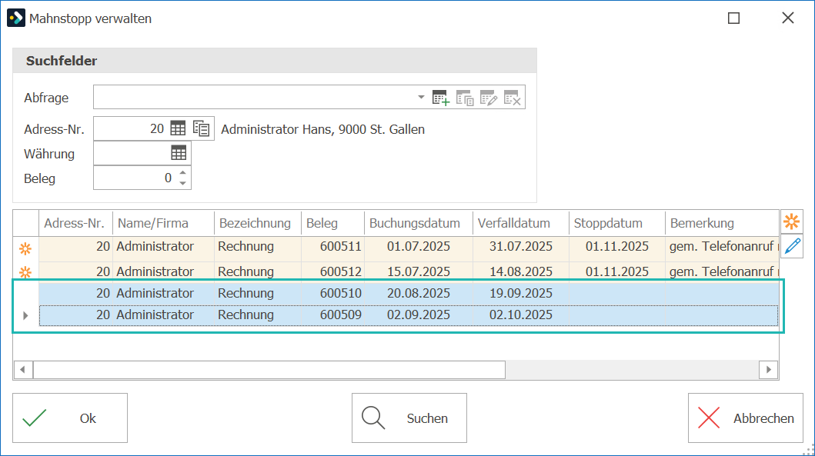This screenshot has width=815, height=456.
Task: Edit the query with the Abfrage pencil icon
Action: tap(489, 98)
